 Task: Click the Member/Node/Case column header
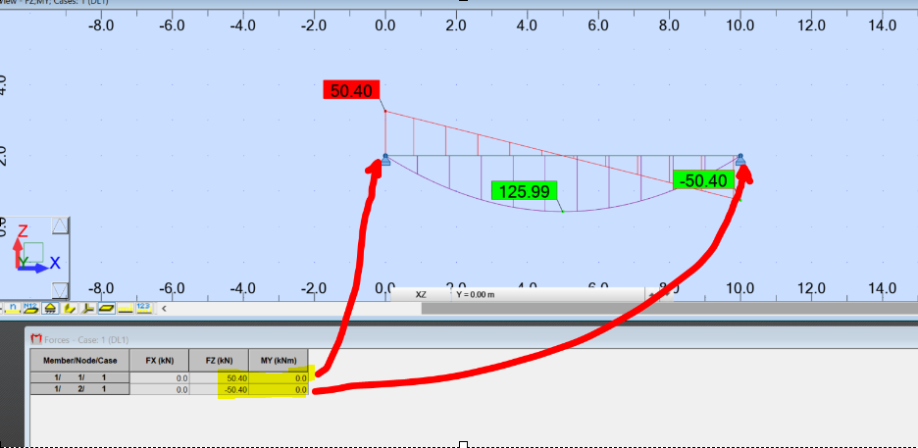(79, 361)
